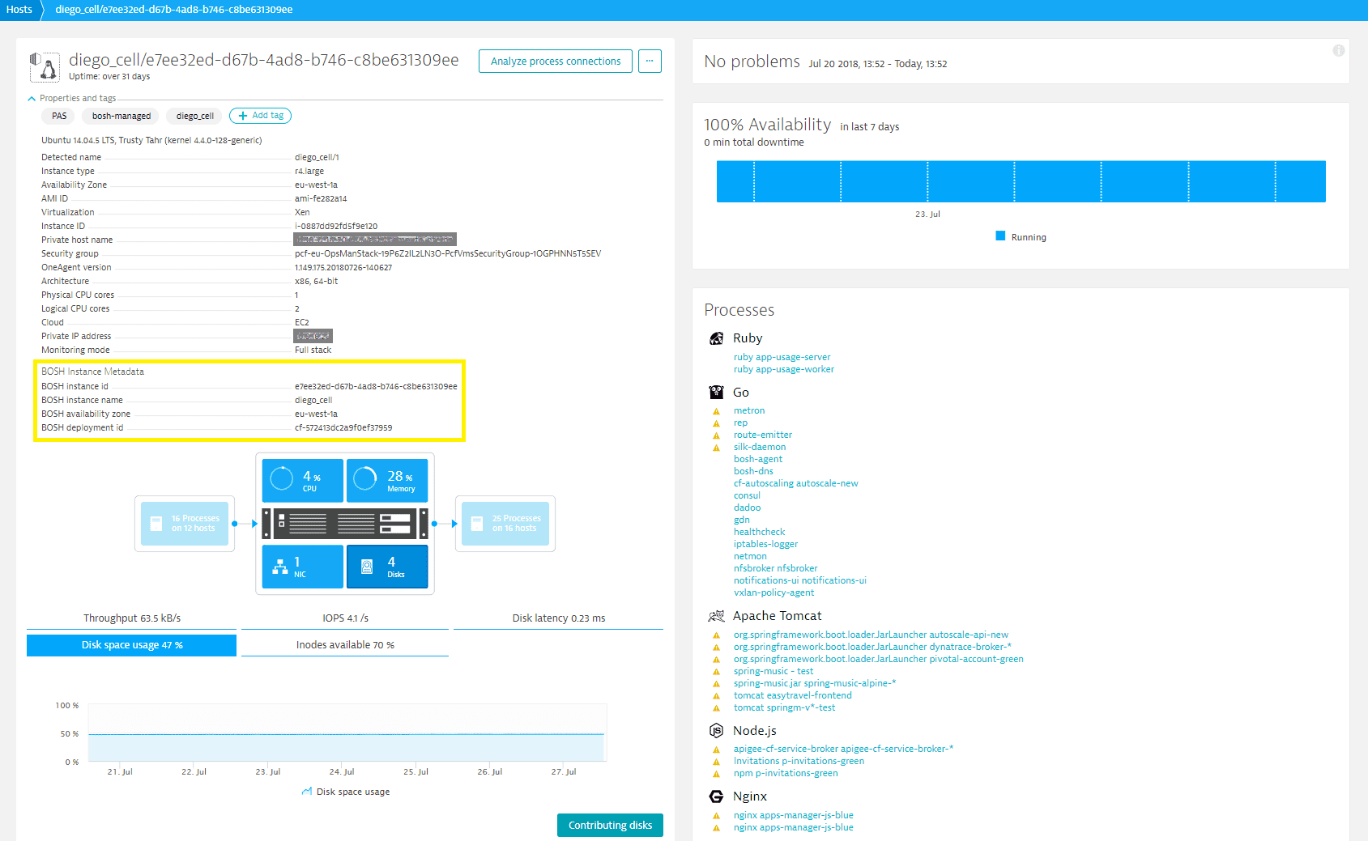Open the Disks tile
The height and width of the screenshot is (841, 1368).
click(x=387, y=567)
